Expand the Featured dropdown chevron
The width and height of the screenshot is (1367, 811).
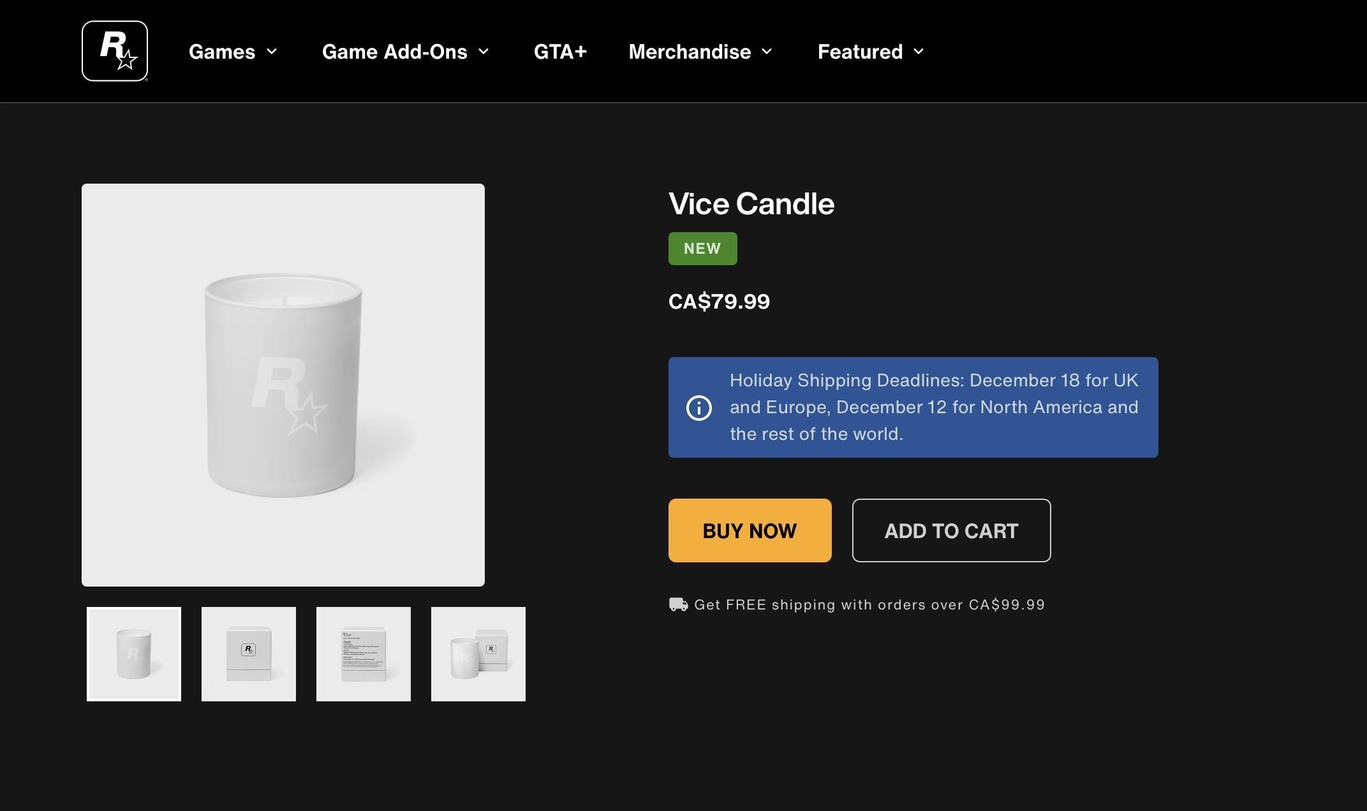919,52
